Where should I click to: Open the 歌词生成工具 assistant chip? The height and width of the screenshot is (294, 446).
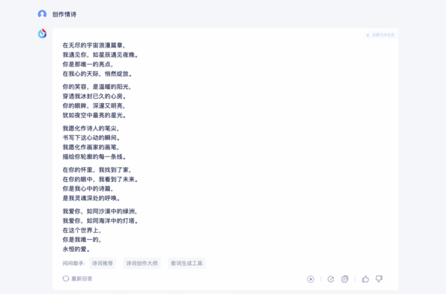point(187,264)
